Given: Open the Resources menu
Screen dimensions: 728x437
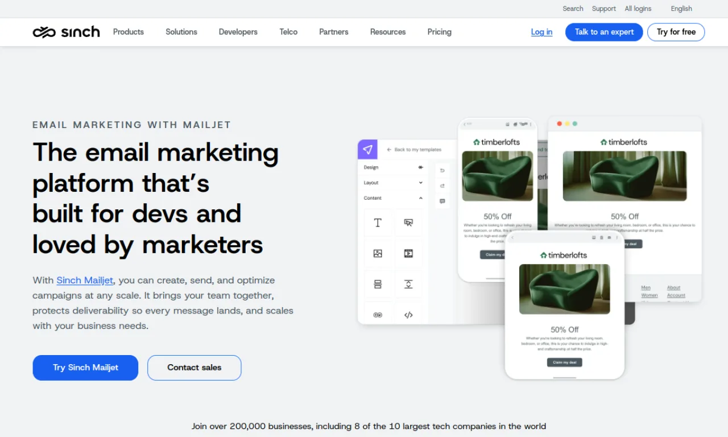Looking at the screenshot, I should 388,32.
